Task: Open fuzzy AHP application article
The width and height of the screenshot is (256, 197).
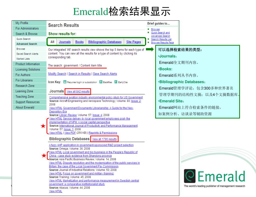Action: pyautogui.click(x=91, y=145)
